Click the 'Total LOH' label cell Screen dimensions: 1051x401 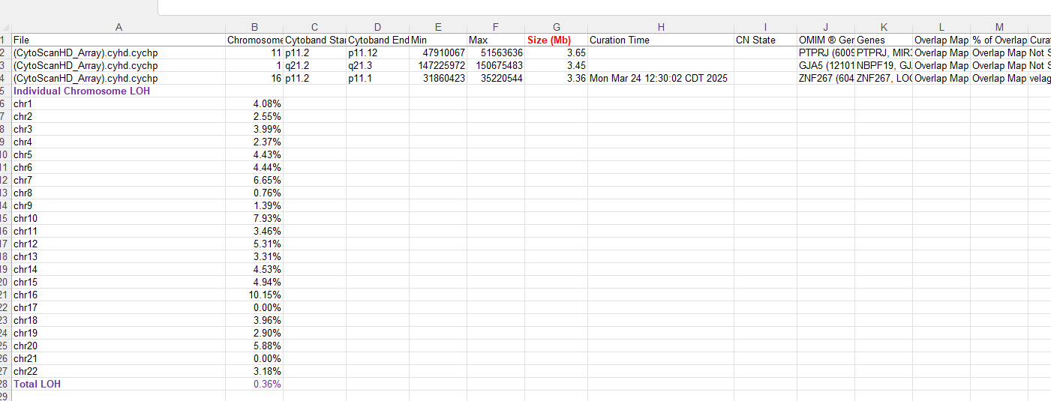click(119, 384)
